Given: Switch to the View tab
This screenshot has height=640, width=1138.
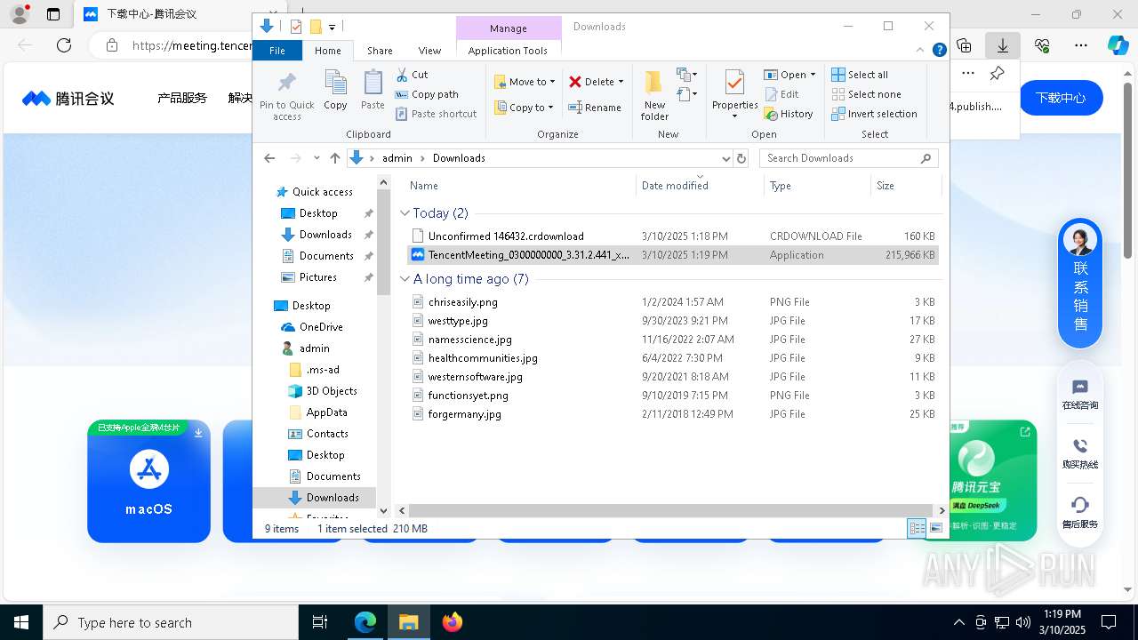Looking at the screenshot, I should [429, 51].
